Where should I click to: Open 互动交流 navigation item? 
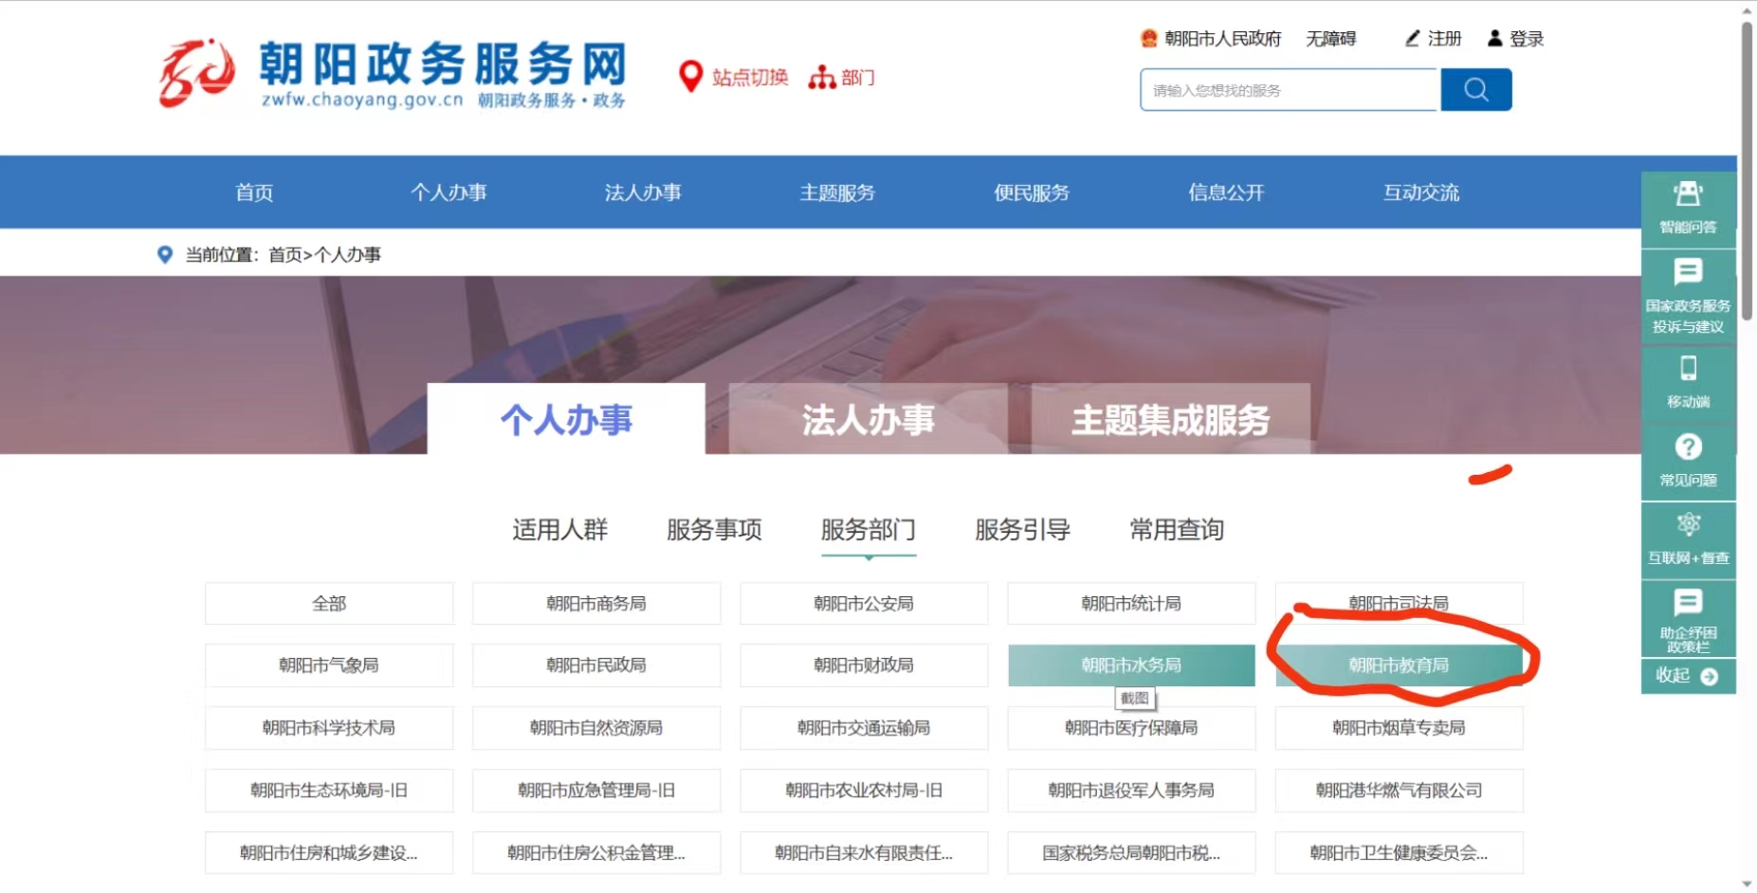click(x=1421, y=192)
